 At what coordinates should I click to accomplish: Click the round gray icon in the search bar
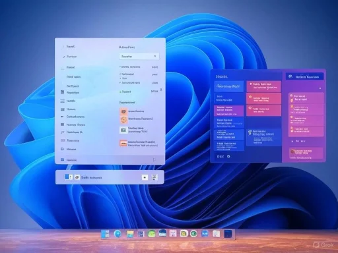(x=77, y=177)
